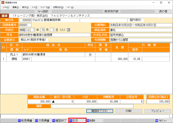Click the 摘要 input field at bottom

(92, 106)
